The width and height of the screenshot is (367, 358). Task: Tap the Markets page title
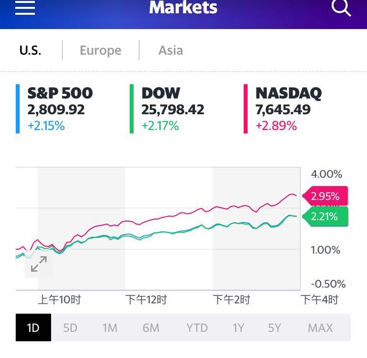[x=183, y=7]
